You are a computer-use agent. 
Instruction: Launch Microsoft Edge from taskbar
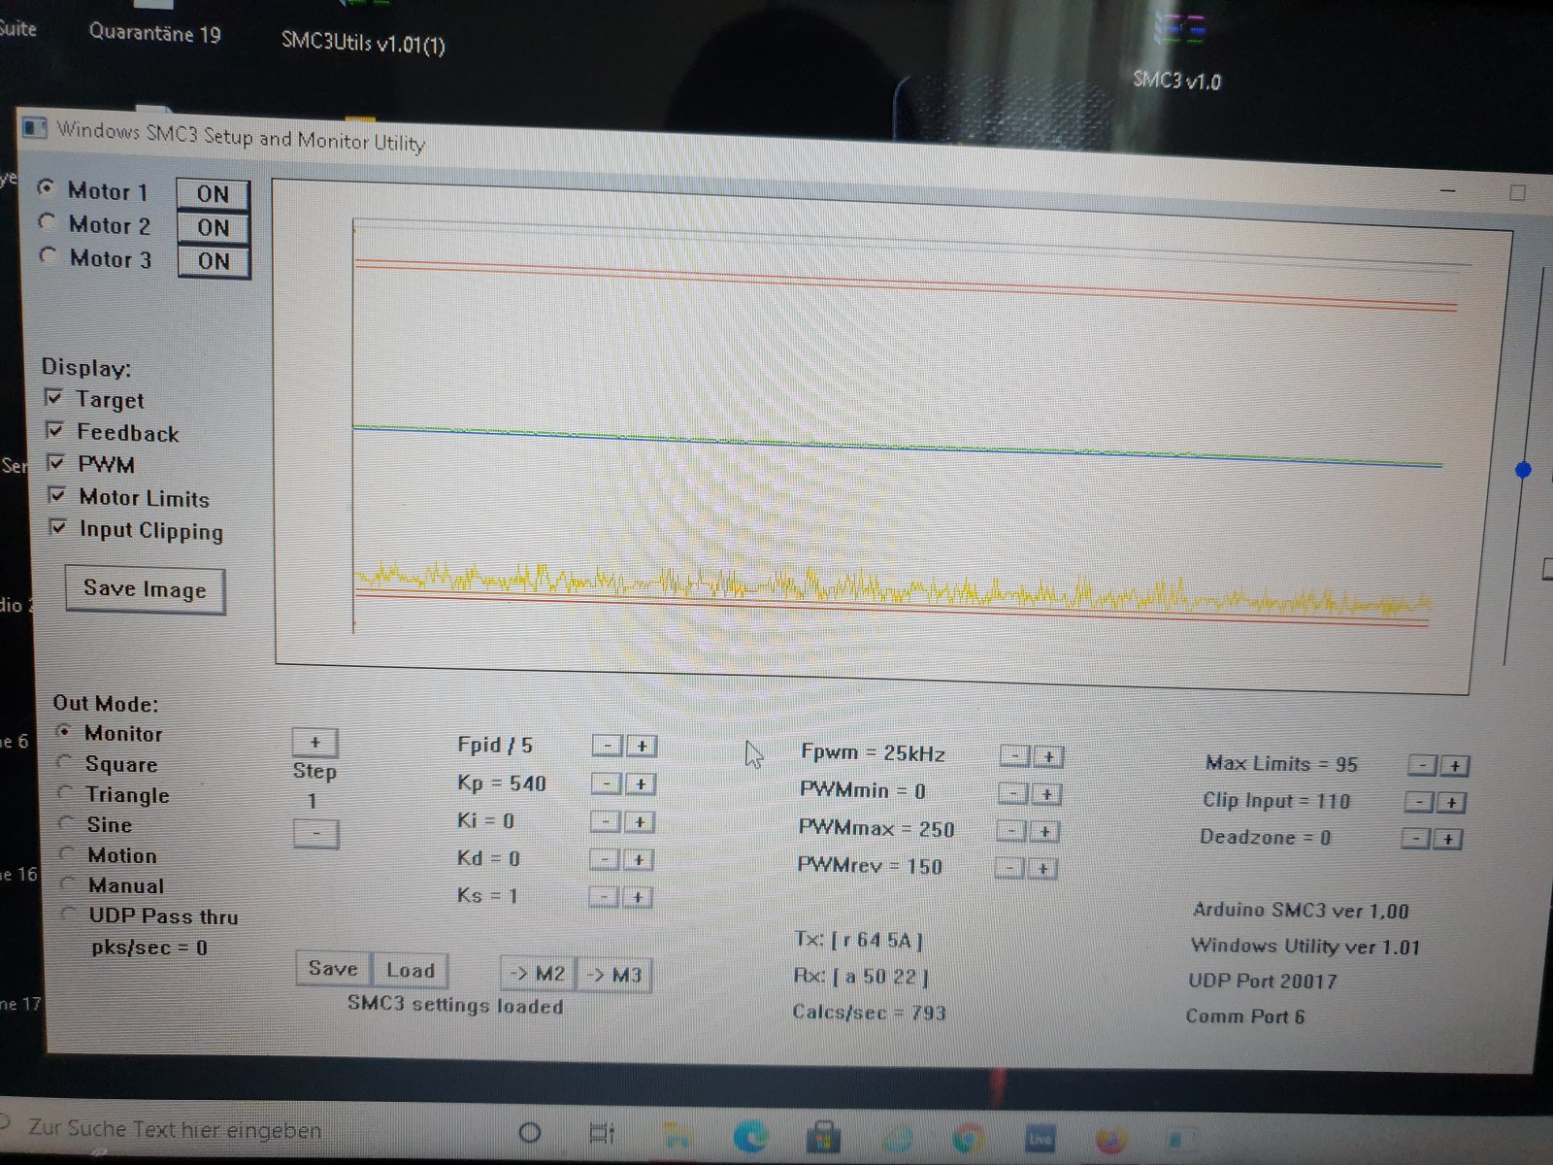(x=750, y=1135)
